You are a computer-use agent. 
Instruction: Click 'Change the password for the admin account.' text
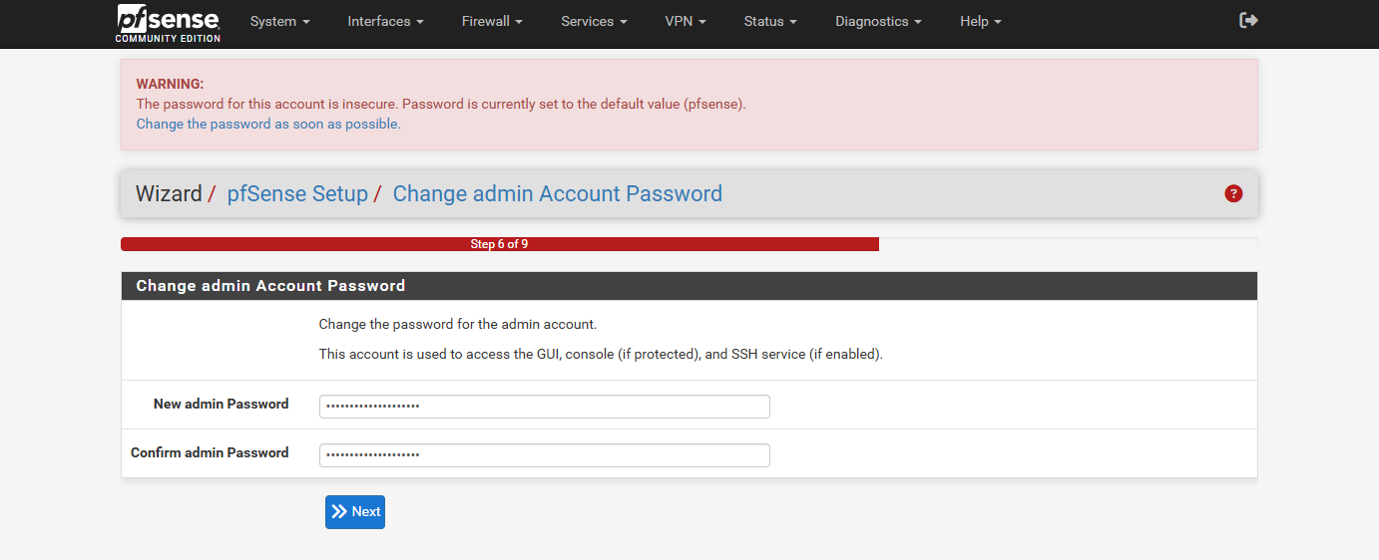(x=458, y=324)
